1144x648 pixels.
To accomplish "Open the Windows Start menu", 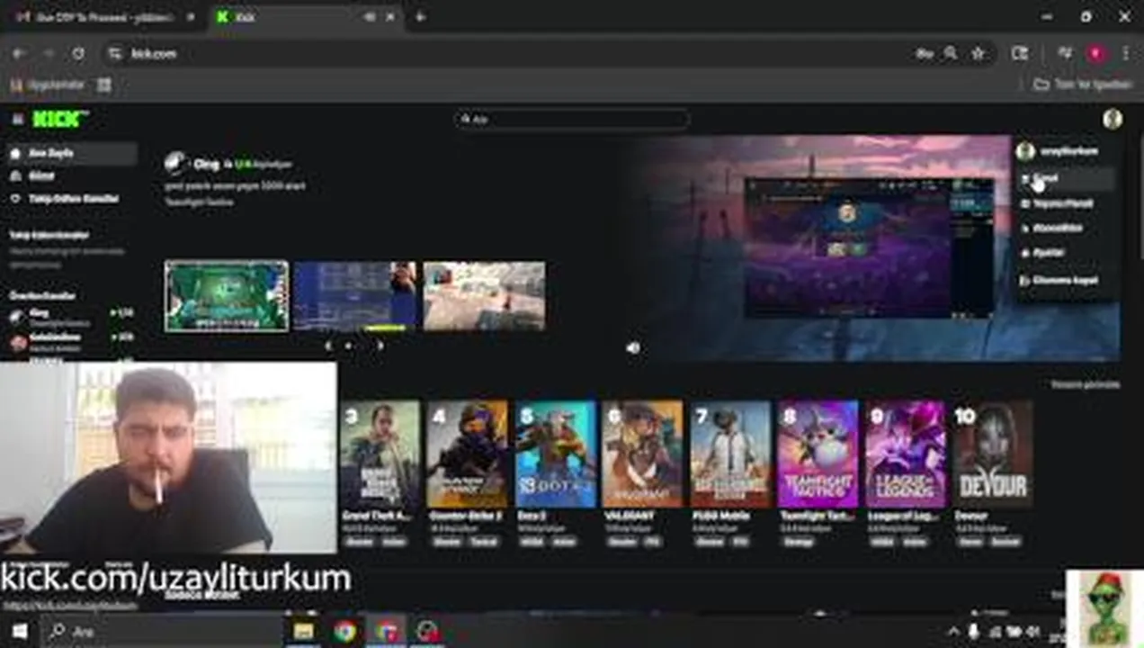I will 19,631.
